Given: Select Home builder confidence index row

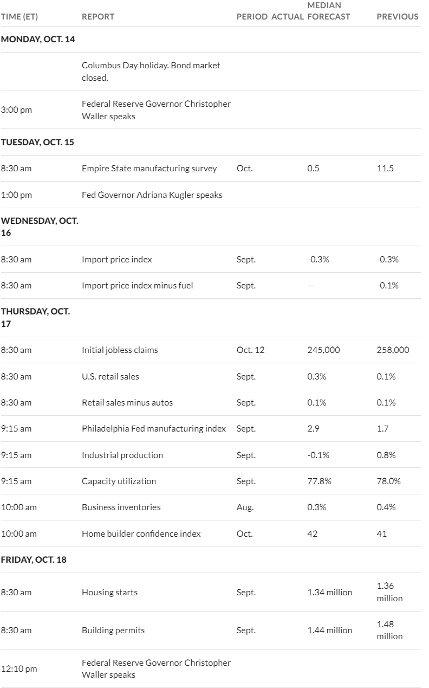Looking at the screenshot, I should point(210,533).
